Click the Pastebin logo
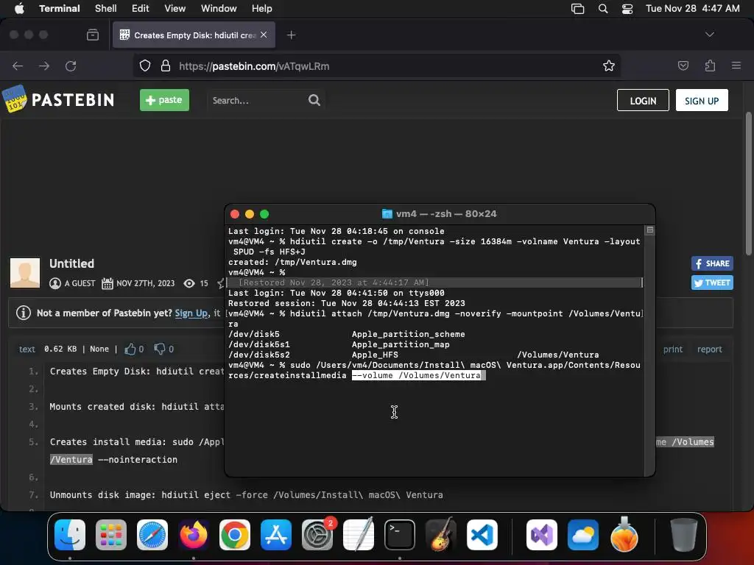 click(x=58, y=99)
